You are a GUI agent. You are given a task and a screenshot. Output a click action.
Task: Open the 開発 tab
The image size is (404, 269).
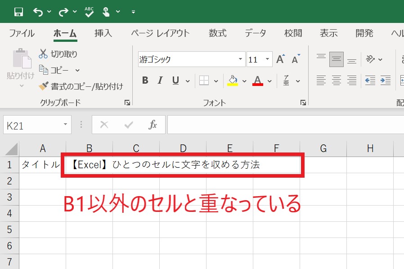click(364, 33)
